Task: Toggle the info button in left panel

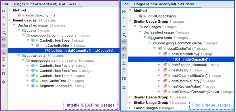Action: 4,52
